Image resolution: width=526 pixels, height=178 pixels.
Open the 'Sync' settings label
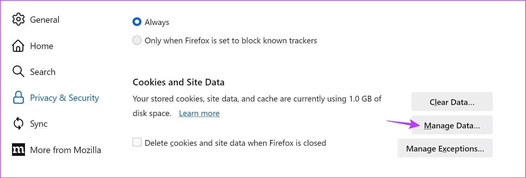pyautogui.click(x=39, y=124)
